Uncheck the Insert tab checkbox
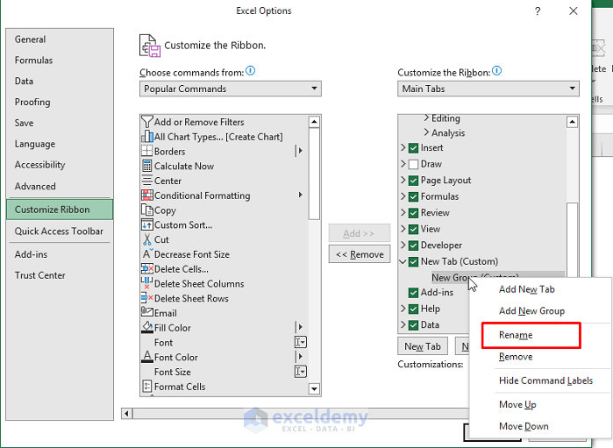The height and width of the screenshot is (448, 613). point(413,148)
